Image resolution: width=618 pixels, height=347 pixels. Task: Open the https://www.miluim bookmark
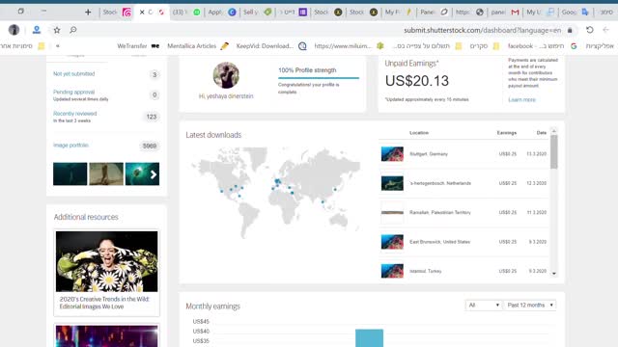click(349, 46)
